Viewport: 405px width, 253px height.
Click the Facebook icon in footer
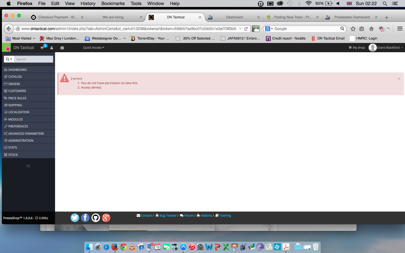[x=85, y=218]
